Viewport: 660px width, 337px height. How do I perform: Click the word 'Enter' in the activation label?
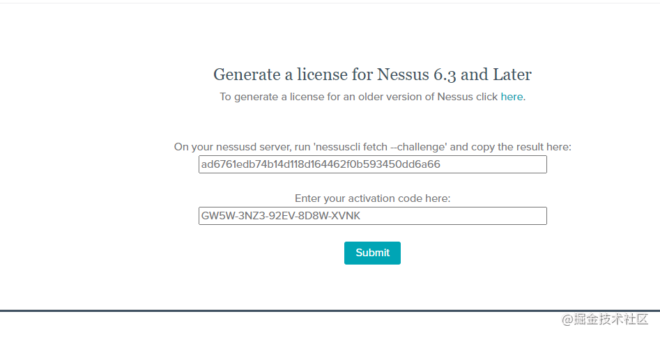(308, 198)
